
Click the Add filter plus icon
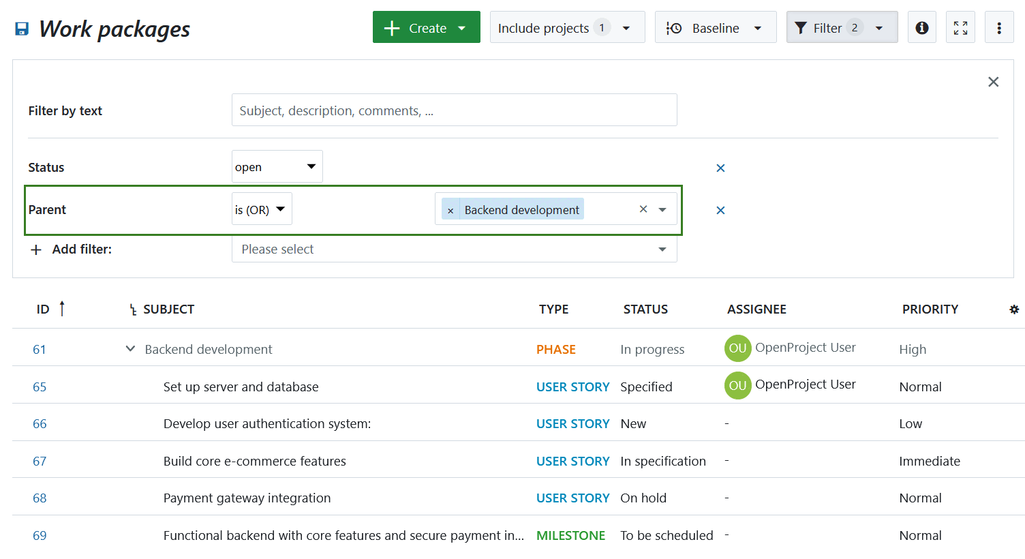click(x=35, y=250)
